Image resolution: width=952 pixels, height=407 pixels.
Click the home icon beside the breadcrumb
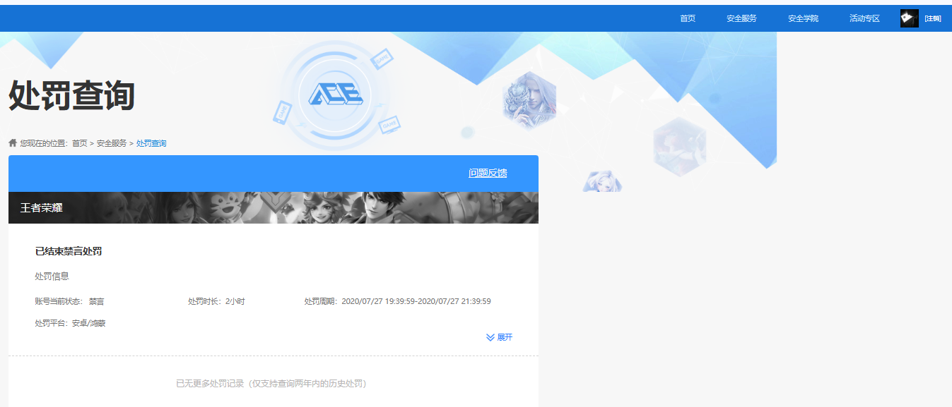tap(12, 142)
